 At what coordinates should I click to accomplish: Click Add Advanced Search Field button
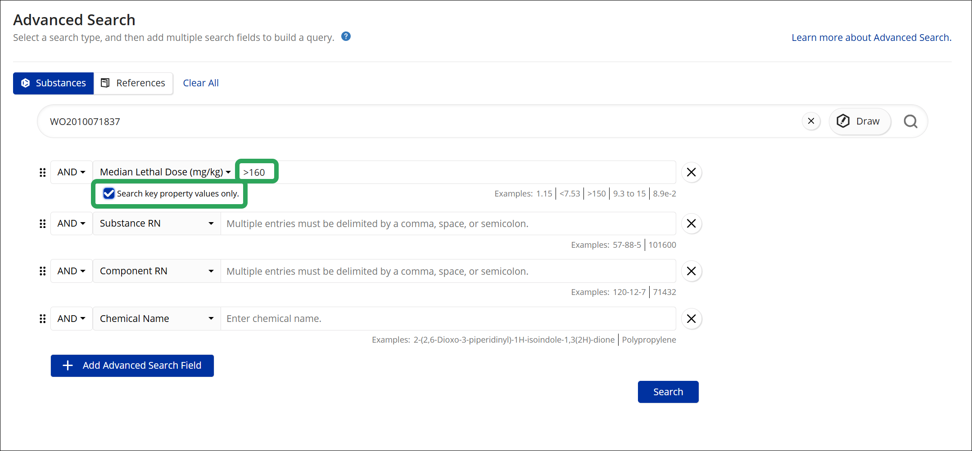coord(132,366)
